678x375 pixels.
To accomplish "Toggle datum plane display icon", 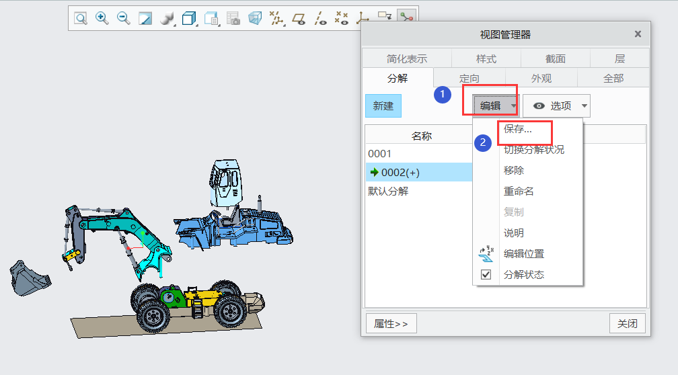I will [299, 18].
